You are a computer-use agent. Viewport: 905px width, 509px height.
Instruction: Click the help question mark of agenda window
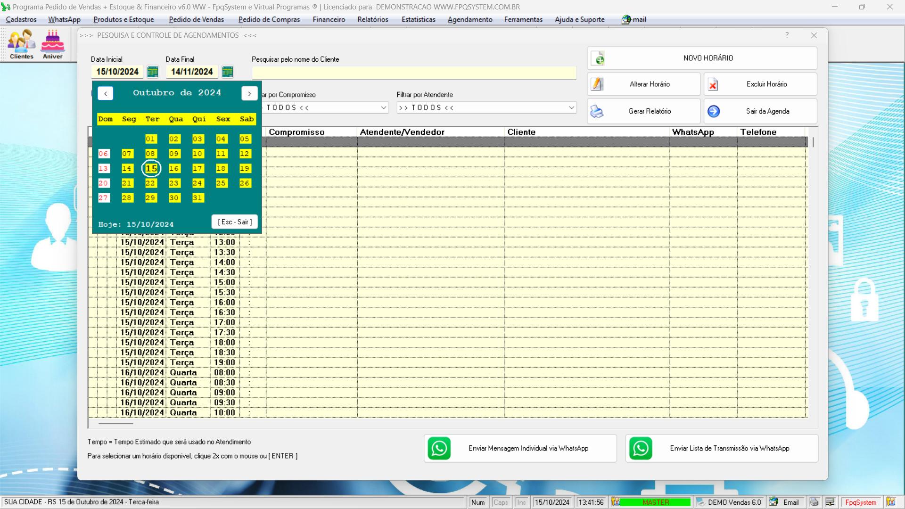(x=787, y=35)
